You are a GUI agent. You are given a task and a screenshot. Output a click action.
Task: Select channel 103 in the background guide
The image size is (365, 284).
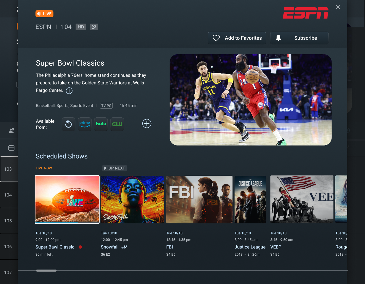(x=9, y=169)
